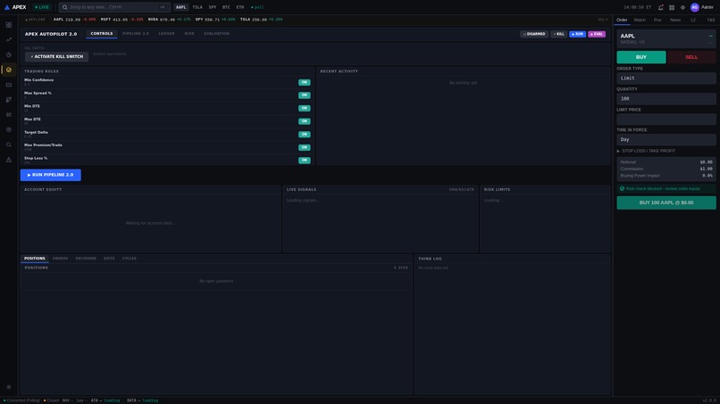
Task: Toggle the Target Delta rule switch
Action: coord(305,135)
